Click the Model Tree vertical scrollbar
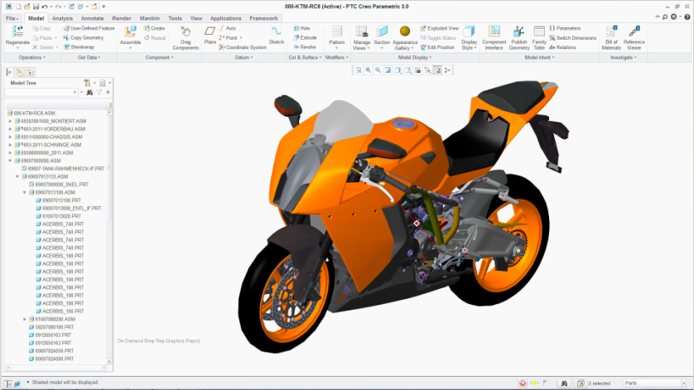The image size is (694, 390). 109,237
